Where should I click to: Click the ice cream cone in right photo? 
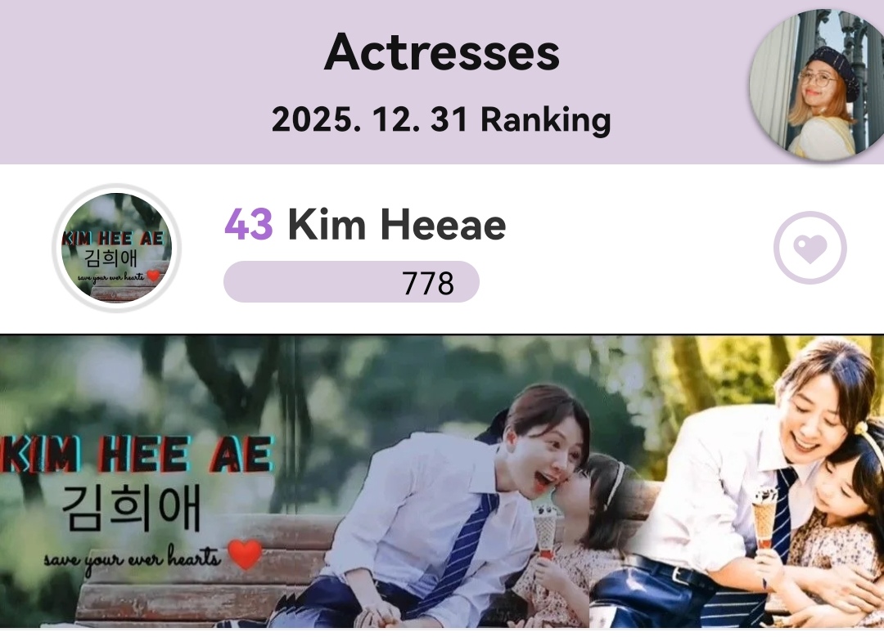[x=765, y=518]
